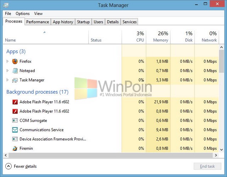Select the Processes tab

14,21
